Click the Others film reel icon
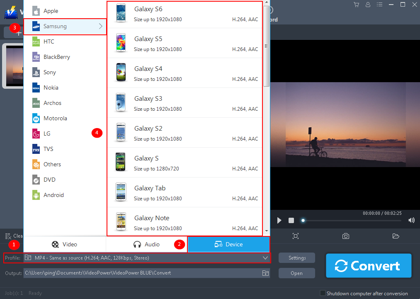 [36, 164]
